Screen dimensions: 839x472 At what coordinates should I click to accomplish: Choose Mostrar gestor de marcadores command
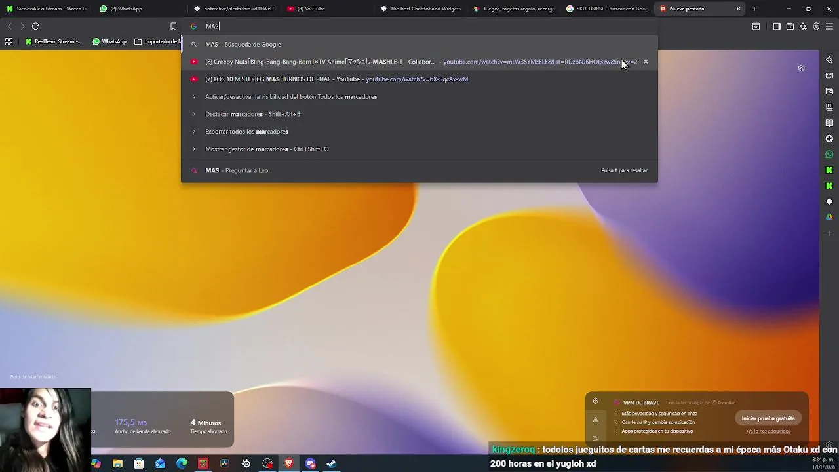[x=419, y=149]
